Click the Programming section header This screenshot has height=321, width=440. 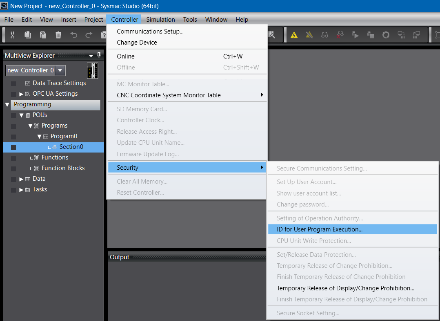55,105
